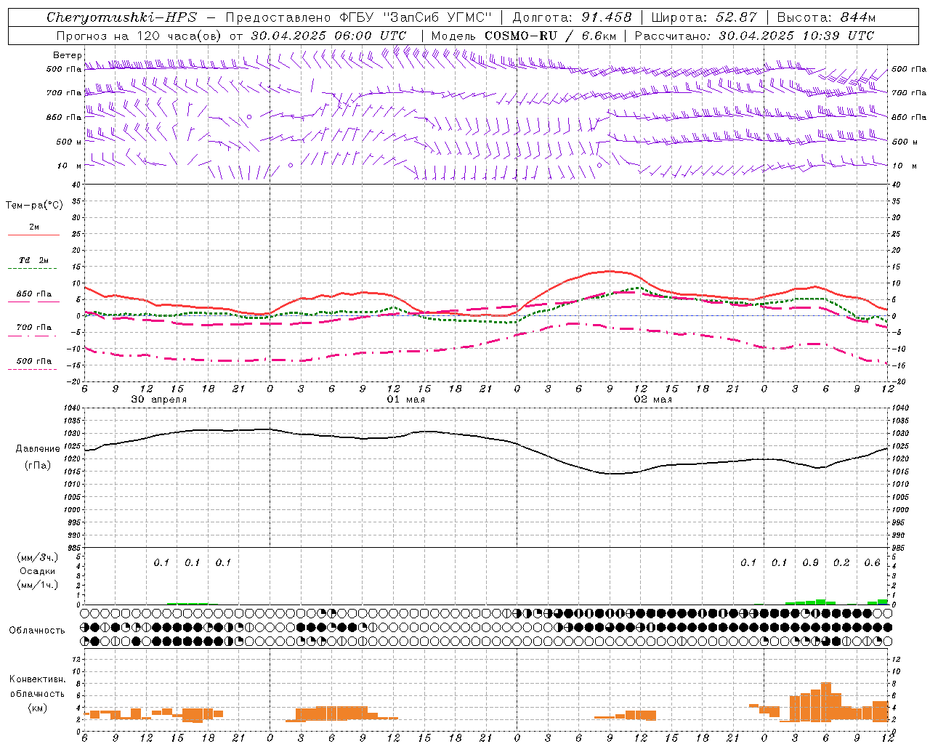
Task: Click the solid line sample under '2м'
Action: 33,235
